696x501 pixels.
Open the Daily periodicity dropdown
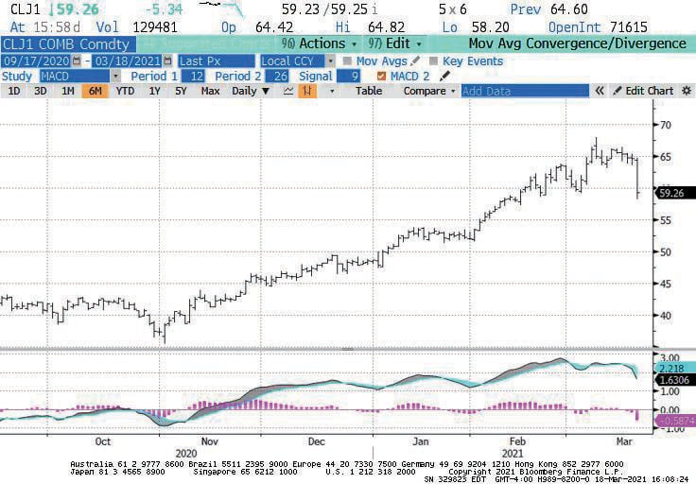pyautogui.click(x=251, y=91)
